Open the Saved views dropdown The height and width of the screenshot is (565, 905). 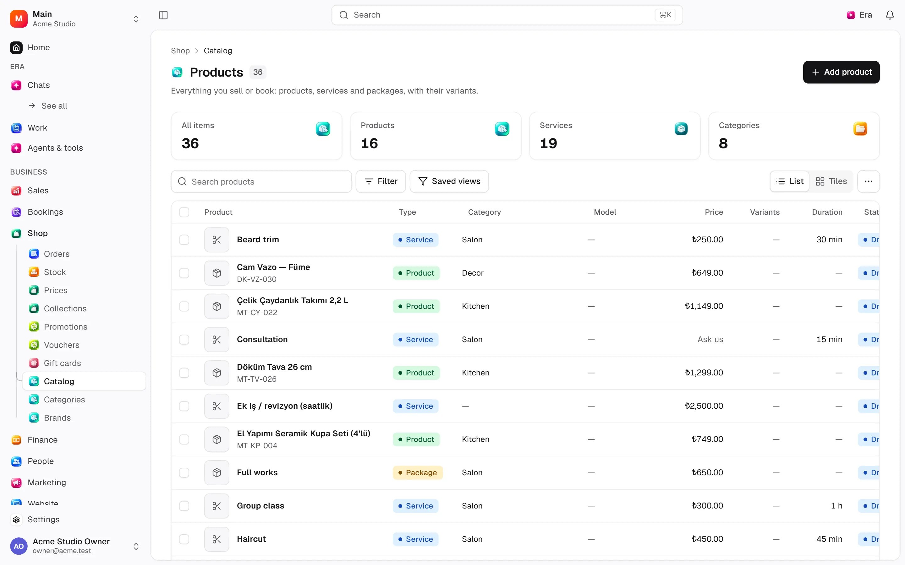click(x=449, y=182)
